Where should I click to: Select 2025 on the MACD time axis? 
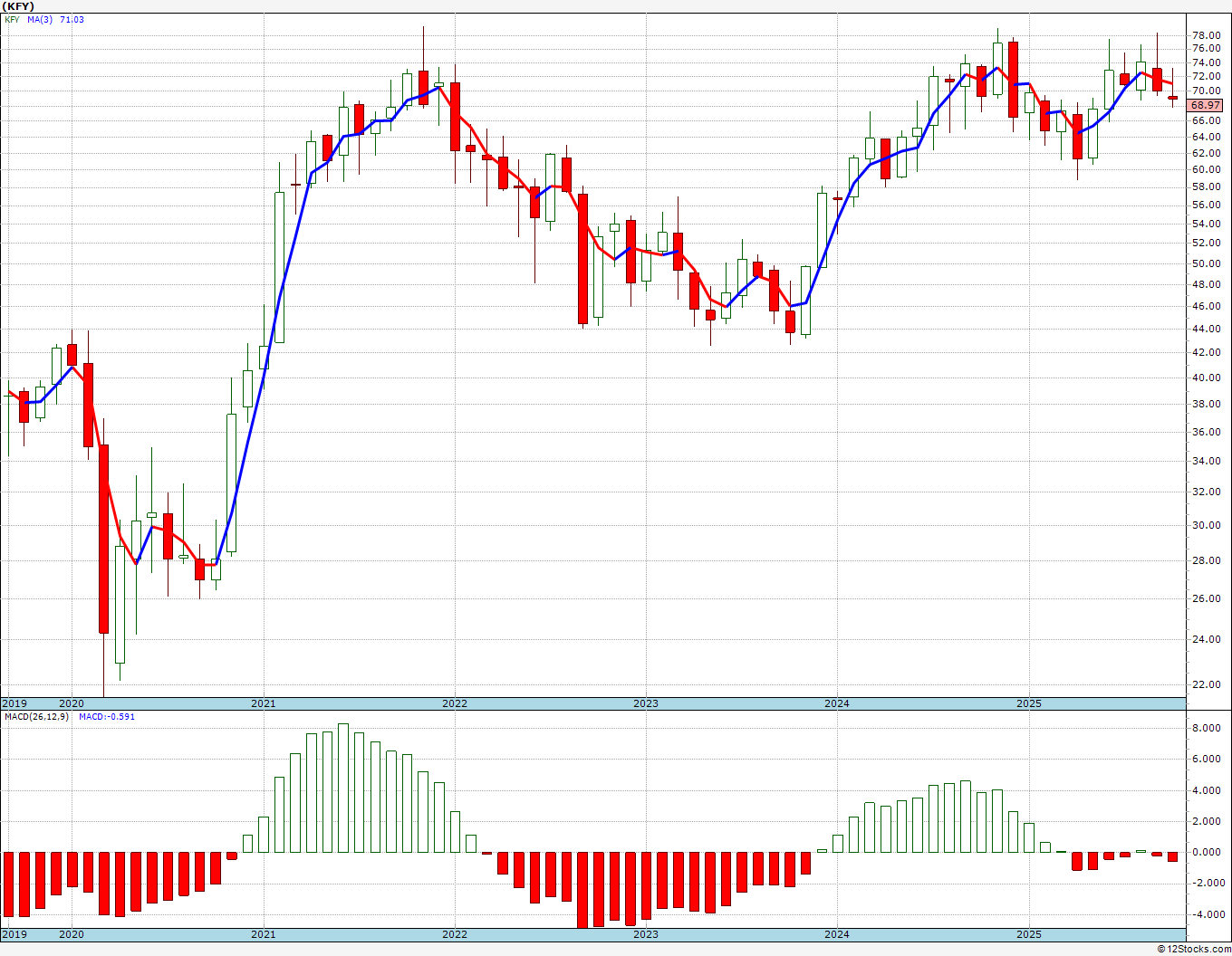pyautogui.click(x=1028, y=934)
